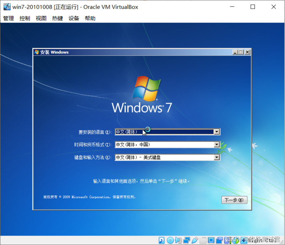Maximize the VirtualBox window
285x245 pixels.
click(x=253, y=7)
